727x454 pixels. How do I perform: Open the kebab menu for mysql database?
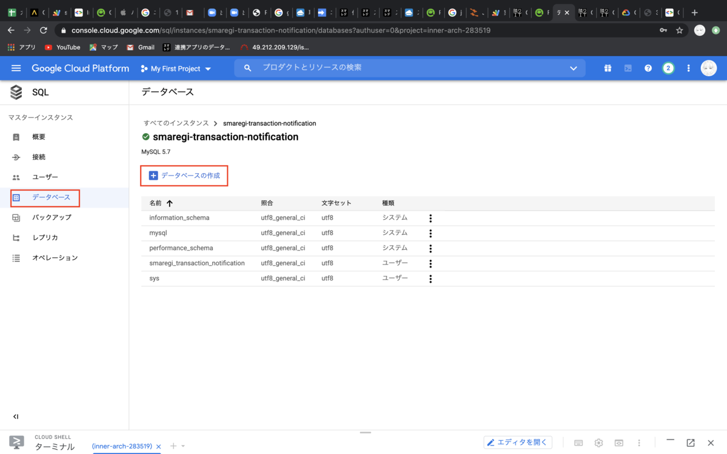pos(430,233)
